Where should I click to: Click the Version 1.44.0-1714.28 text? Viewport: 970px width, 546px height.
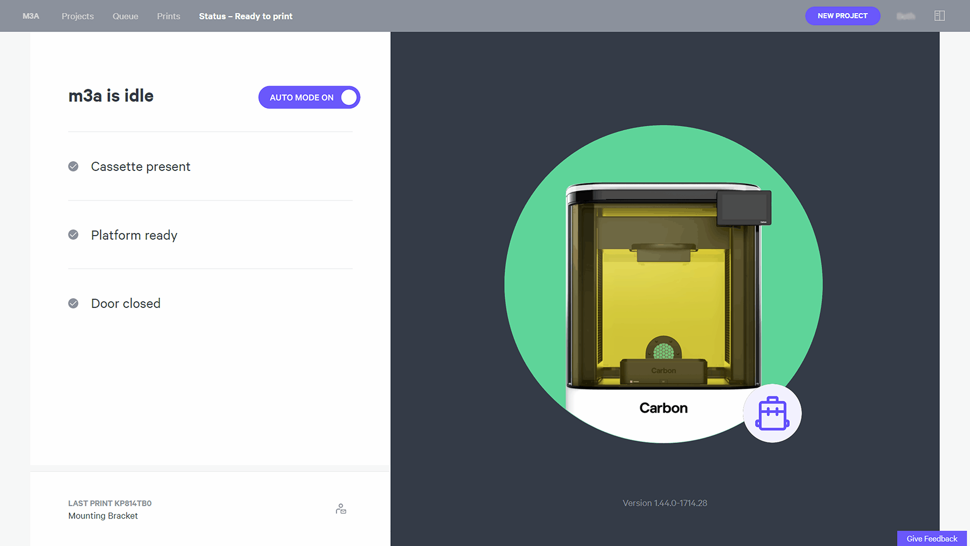click(x=665, y=503)
